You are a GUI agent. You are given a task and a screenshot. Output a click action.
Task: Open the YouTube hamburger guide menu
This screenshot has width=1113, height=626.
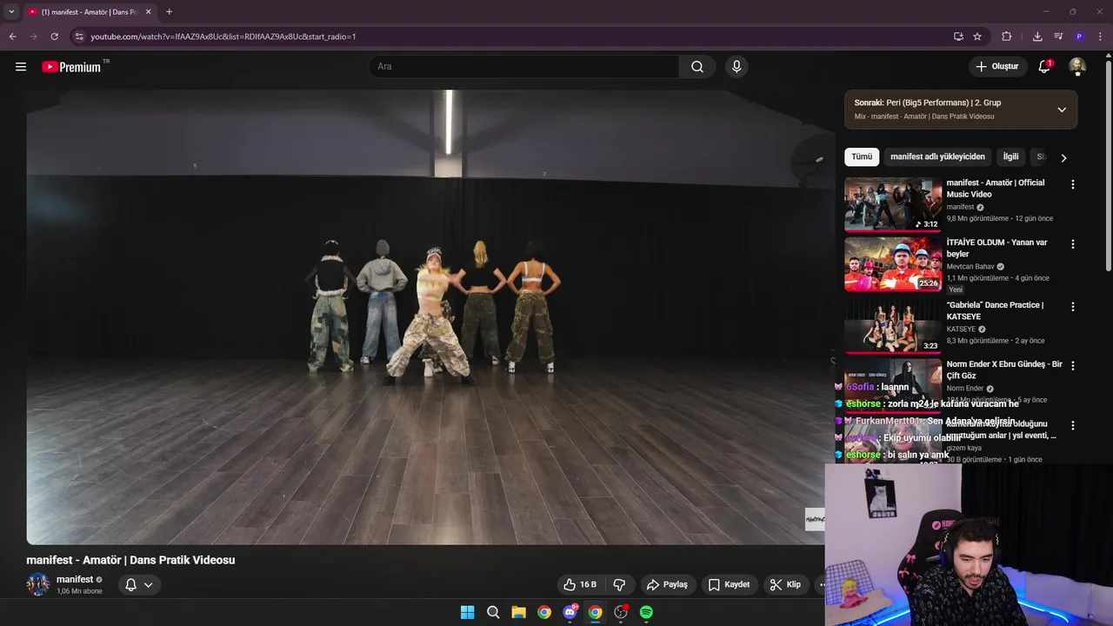pyautogui.click(x=21, y=66)
